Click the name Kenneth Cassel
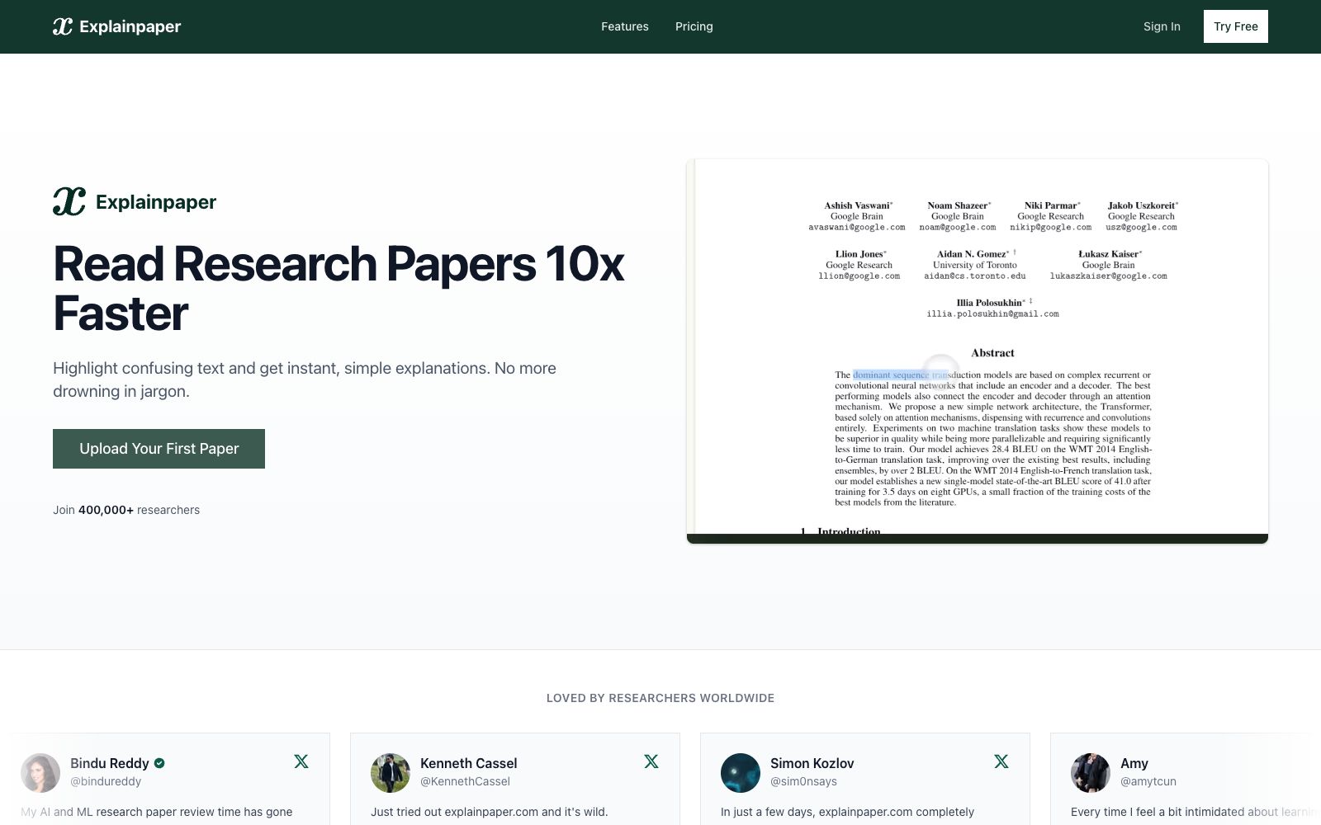This screenshot has height=825, width=1321. click(469, 763)
